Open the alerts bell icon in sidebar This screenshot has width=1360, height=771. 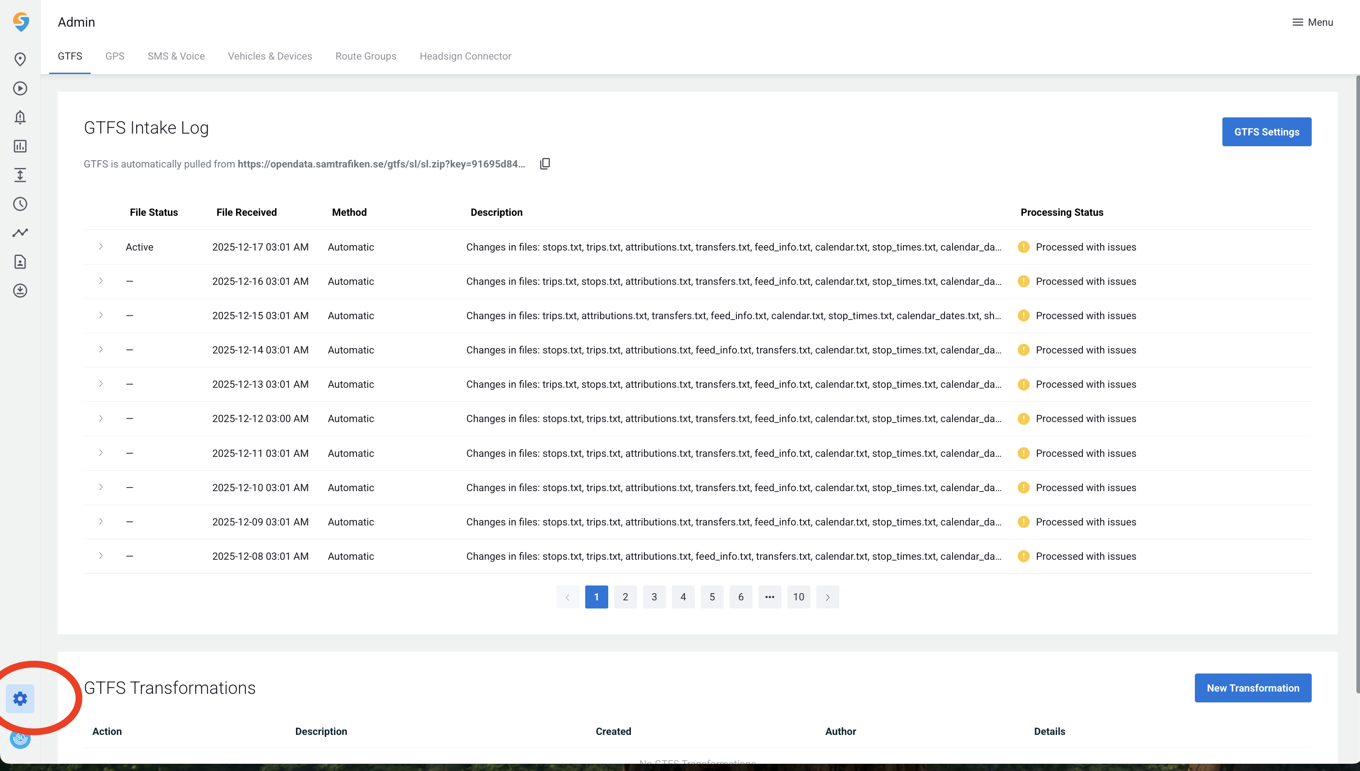pos(20,117)
